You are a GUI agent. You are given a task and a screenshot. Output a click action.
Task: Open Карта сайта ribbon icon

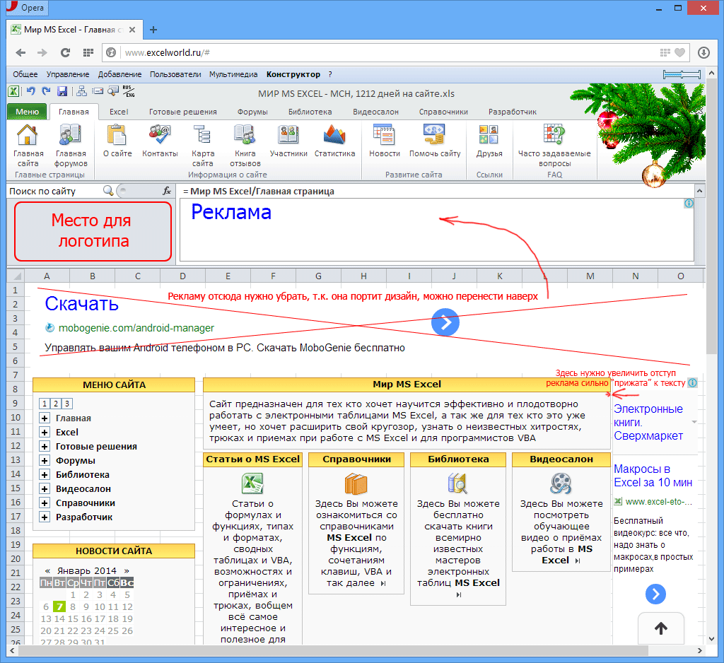(x=202, y=135)
